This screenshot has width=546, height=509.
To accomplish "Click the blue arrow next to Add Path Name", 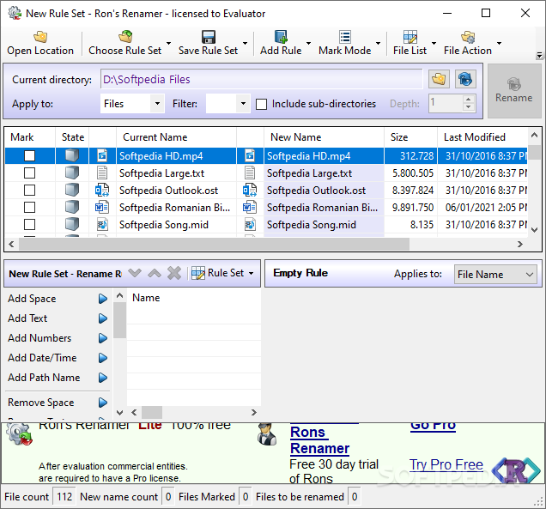I will (103, 378).
